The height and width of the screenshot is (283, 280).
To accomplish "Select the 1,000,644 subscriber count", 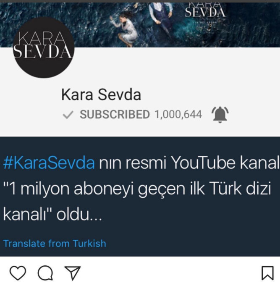I will tap(178, 115).
